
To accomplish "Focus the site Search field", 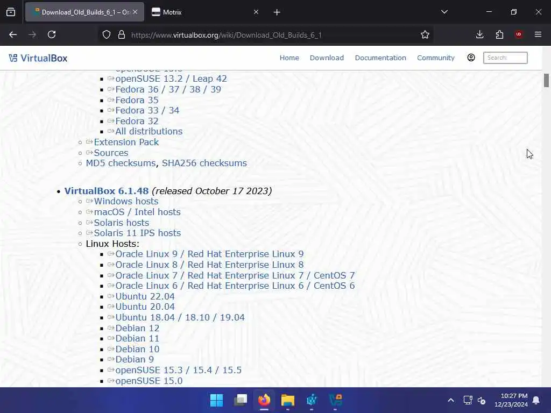I will tap(505, 58).
